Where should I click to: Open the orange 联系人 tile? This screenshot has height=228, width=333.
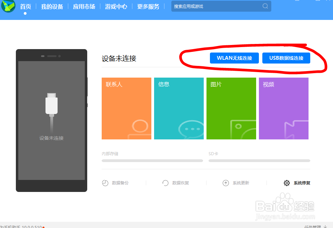pyautogui.click(x=127, y=109)
